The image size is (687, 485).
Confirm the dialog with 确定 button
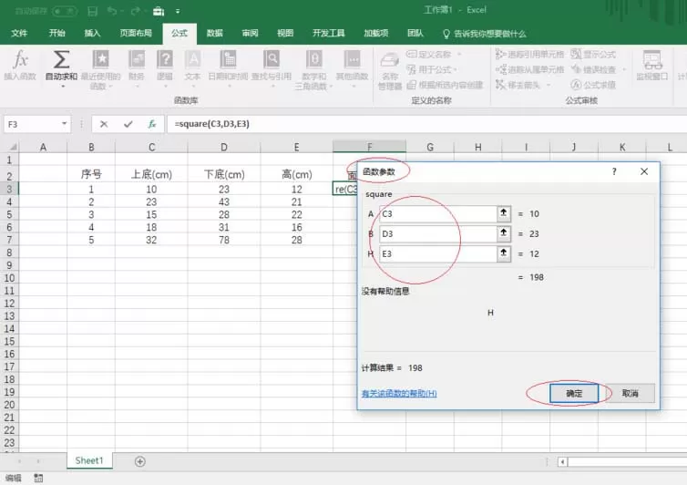574,393
